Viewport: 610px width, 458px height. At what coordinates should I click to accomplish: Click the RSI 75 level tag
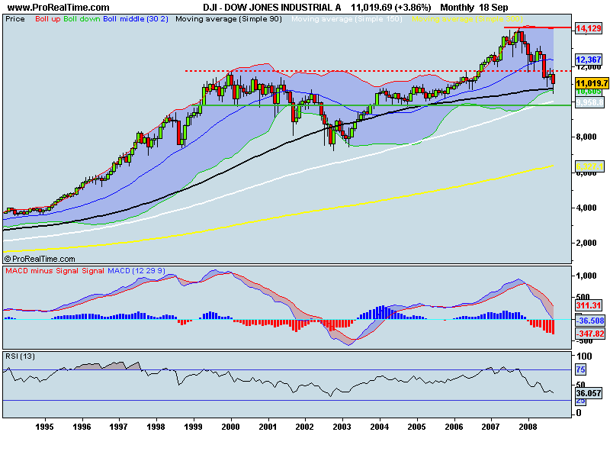click(581, 369)
